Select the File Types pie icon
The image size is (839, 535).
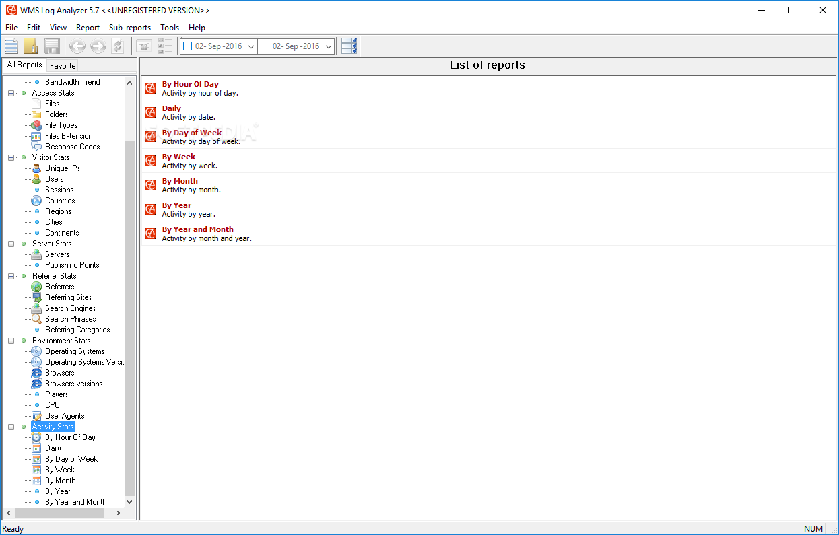tap(36, 125)
